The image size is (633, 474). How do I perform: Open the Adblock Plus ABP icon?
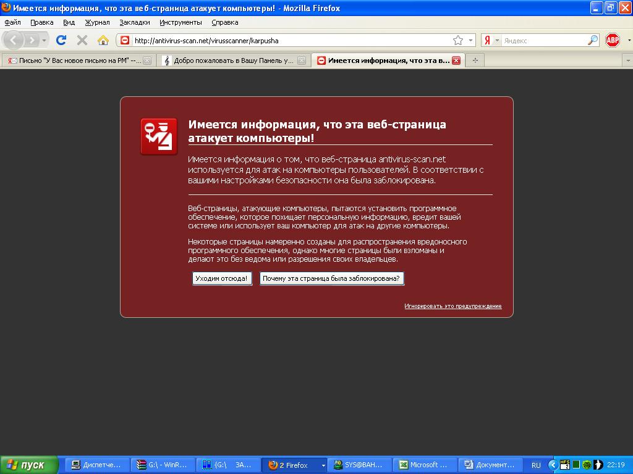coord(613,40)
